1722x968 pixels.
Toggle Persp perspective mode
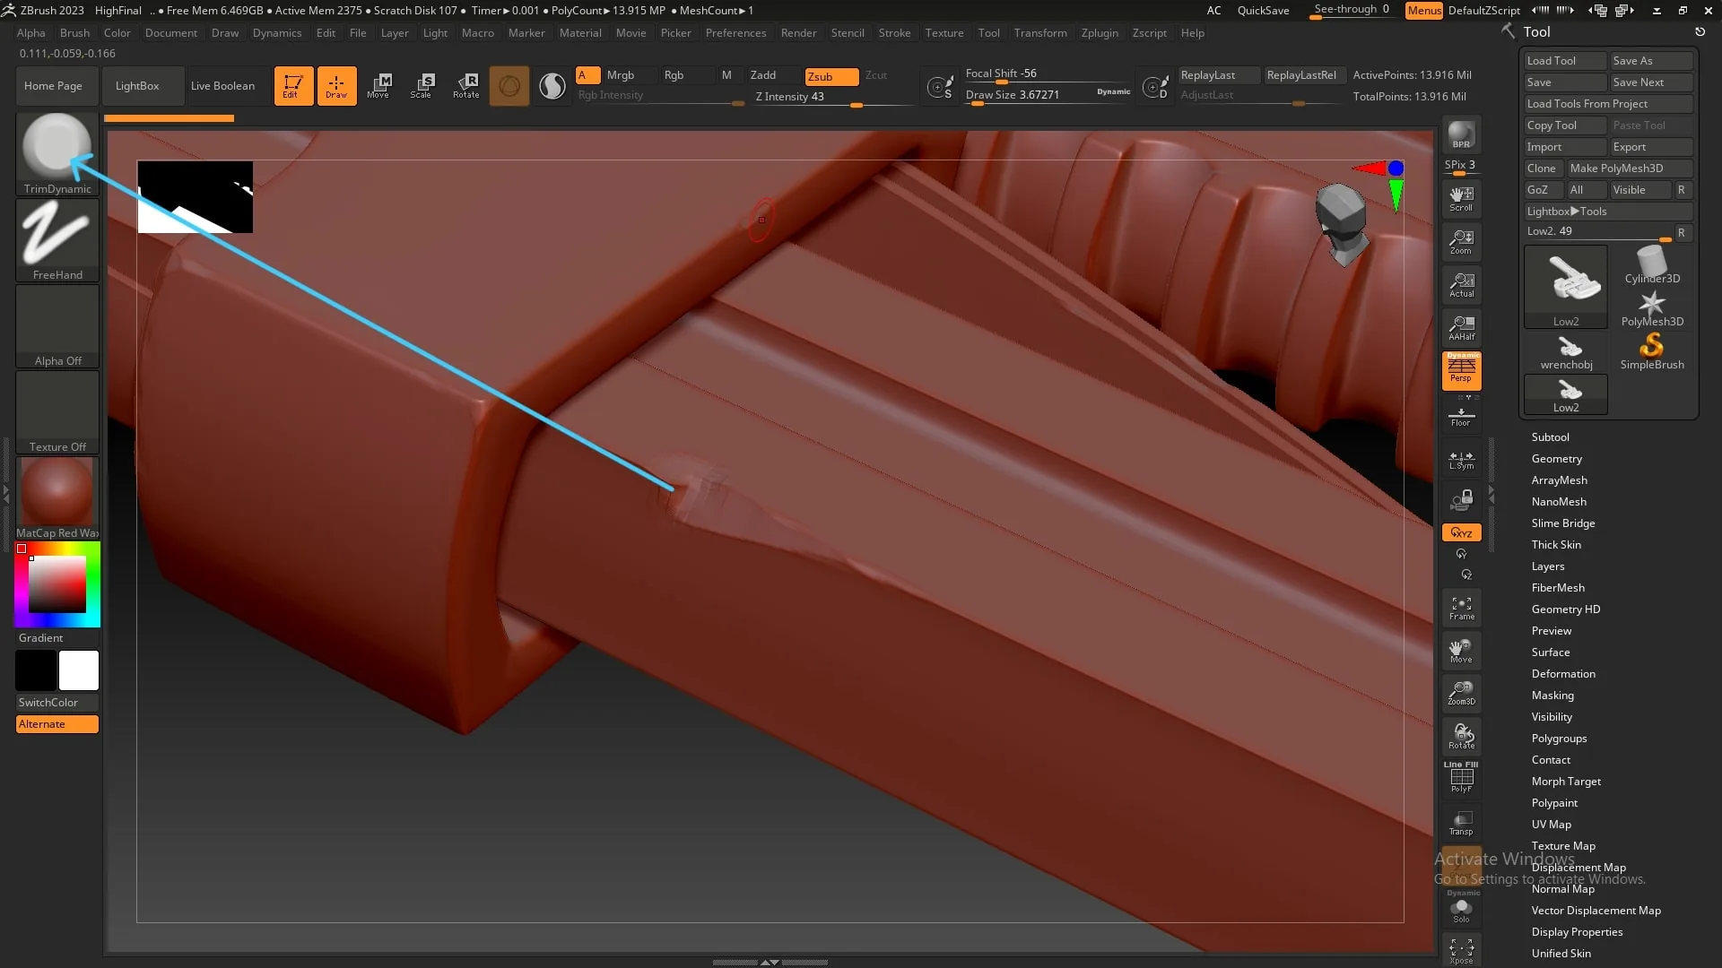point(1461,371)
